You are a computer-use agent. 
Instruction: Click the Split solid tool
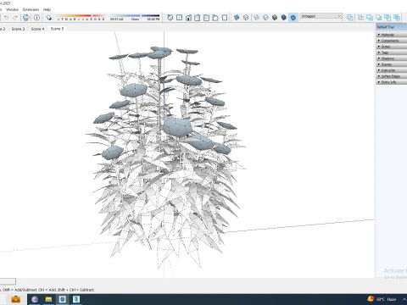tap(397, 18)
